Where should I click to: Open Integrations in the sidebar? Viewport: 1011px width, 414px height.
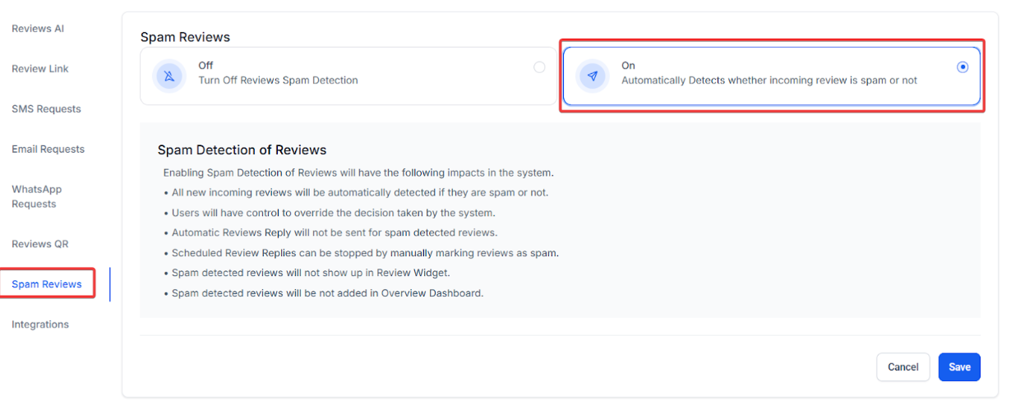[40, 324]
